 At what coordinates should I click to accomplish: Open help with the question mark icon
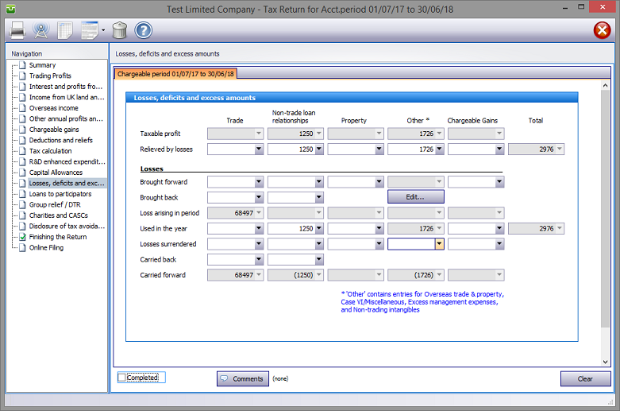(x=143, y=30)
